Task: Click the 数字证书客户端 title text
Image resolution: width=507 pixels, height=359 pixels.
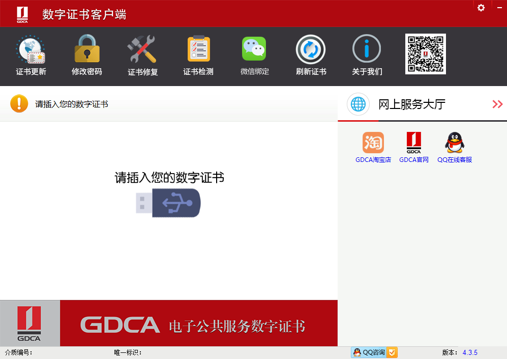Action: click(x=84, y=15)
